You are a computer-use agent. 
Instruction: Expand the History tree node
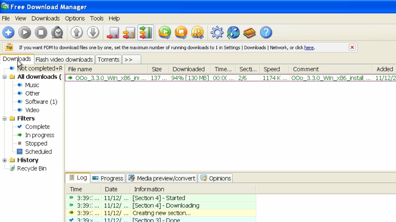(x=5, y=160)
